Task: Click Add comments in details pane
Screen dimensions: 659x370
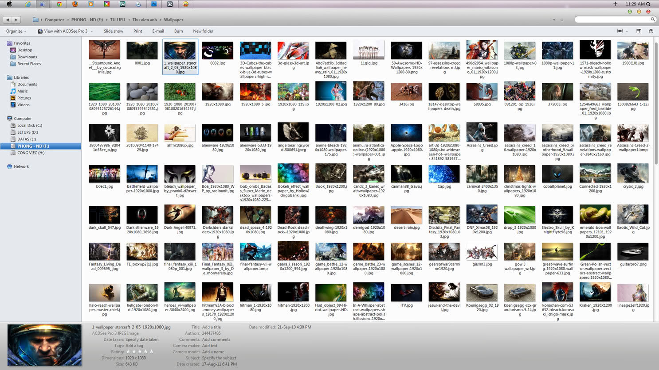Action: point(216,339)
